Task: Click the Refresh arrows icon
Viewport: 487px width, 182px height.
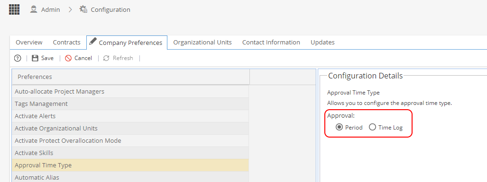Action: (106, 58)
